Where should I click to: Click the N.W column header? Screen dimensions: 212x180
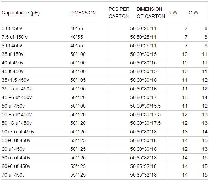click(x=178, y=13)
